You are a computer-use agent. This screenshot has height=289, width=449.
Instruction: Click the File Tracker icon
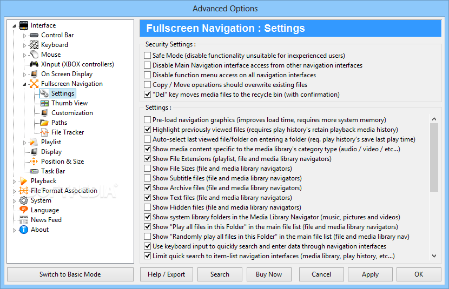click(44, 132)
